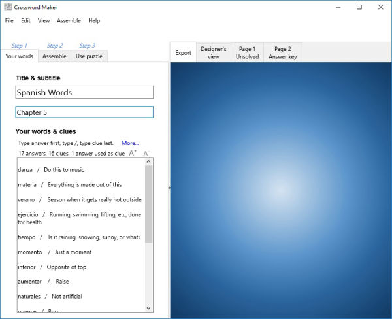
Task: Open the File menu
Action: tap(9, 21)
